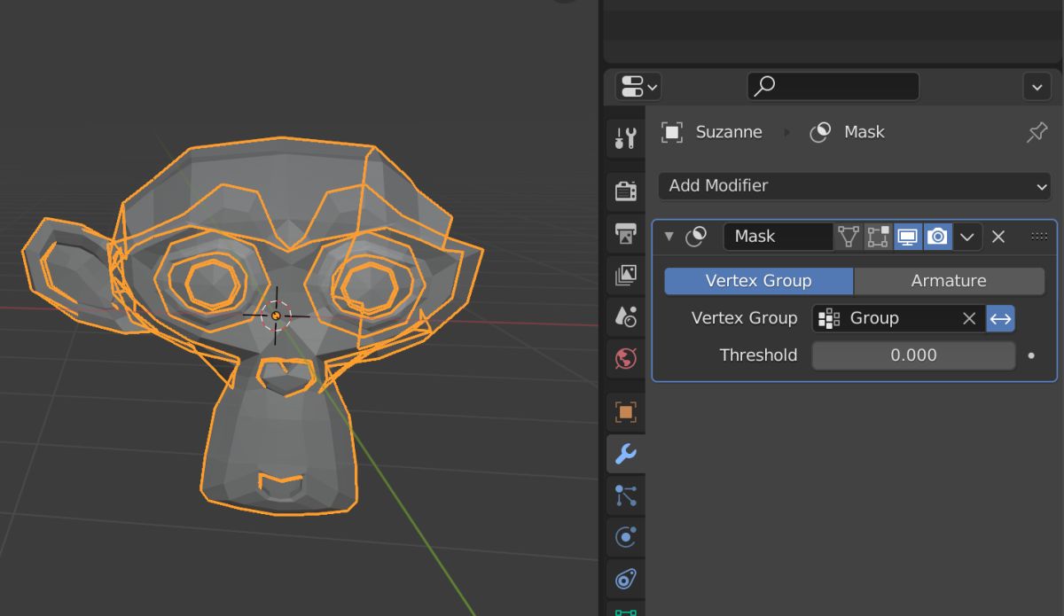Open the Render properties tab
1064x616 pixels.
pos(626,191)
